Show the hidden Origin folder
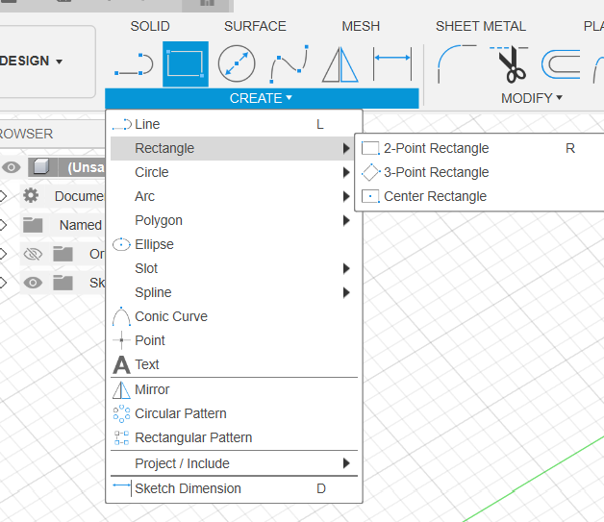604x522 pixels. coord(33,254)
